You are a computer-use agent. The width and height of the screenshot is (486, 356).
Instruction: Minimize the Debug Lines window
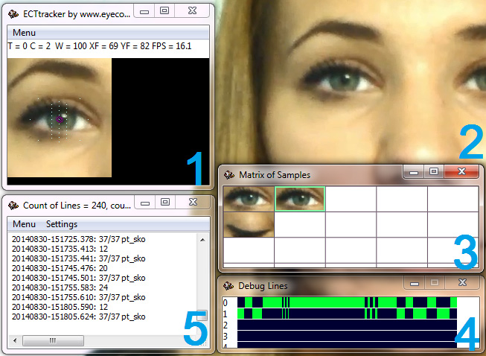click(x=414, y=284)
